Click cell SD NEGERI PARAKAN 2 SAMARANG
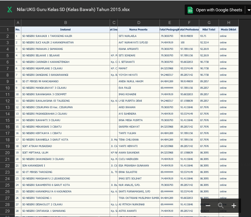Screen dimensions: 251x217 pyautogui.click(x=65, y=49)
